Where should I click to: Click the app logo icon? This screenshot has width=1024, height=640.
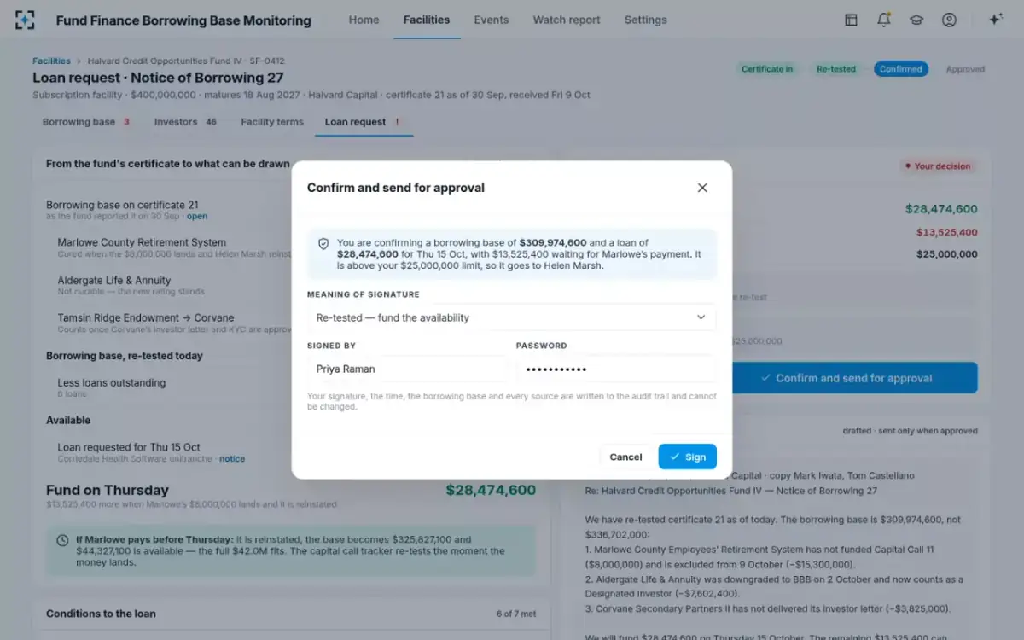click(26, 20)
